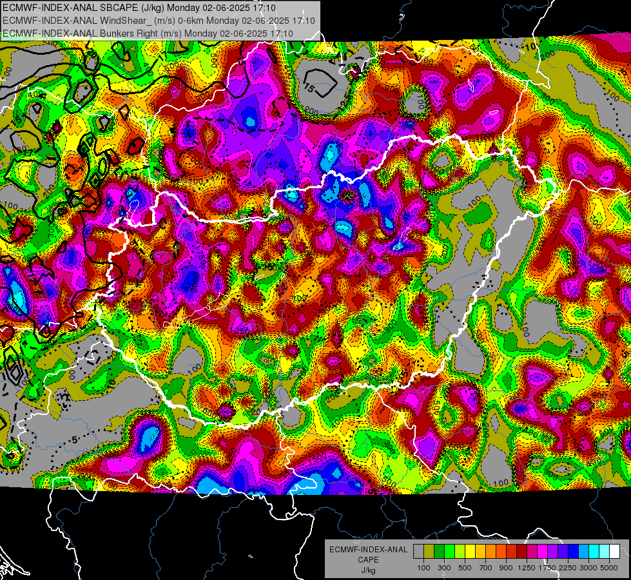Select the yellow-green legend swatch
Image resolution: width=631 pixels, height=580 pixels.
tap(460, 551)
